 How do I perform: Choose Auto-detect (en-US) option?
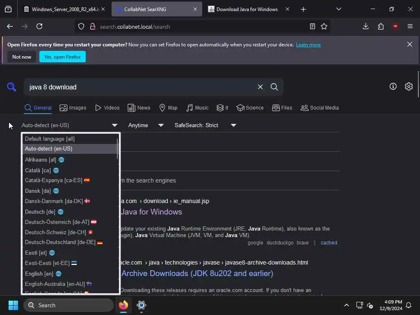[x=70, y=148]
